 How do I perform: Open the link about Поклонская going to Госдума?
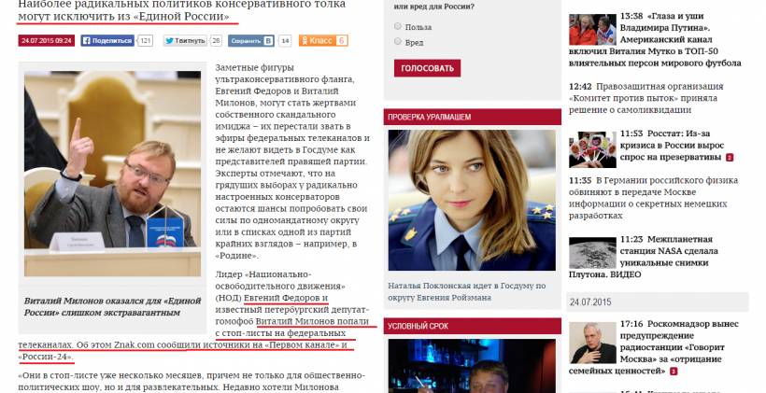tap(466, 291)
